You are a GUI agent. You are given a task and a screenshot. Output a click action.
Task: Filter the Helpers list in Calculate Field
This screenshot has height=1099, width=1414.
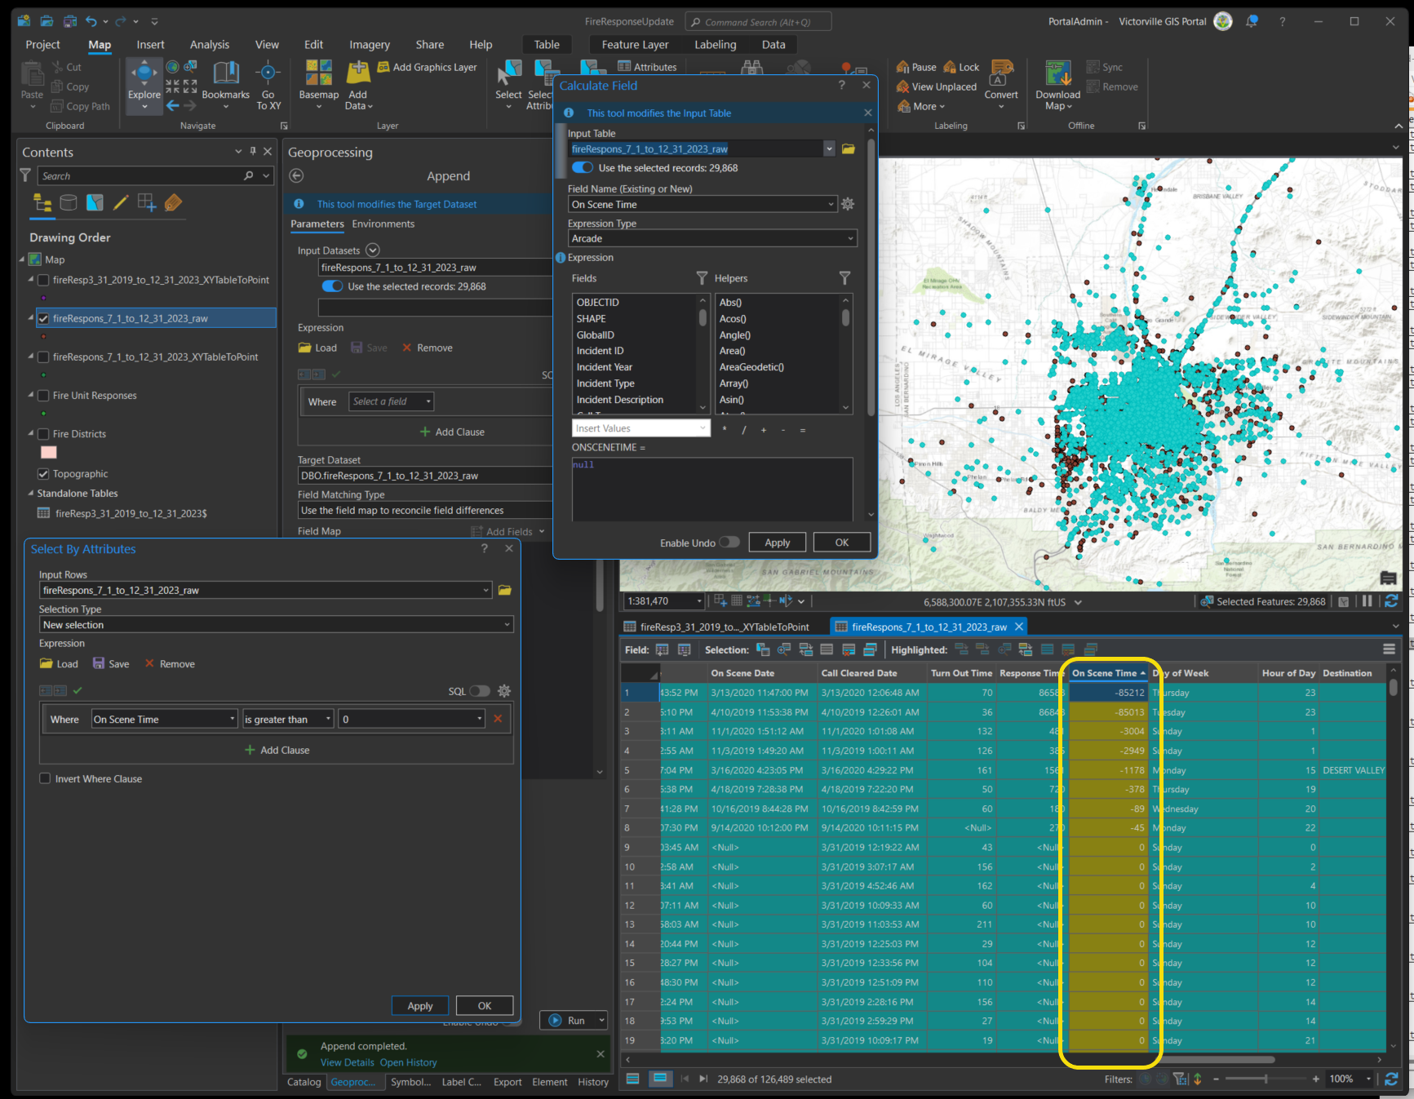844,278
